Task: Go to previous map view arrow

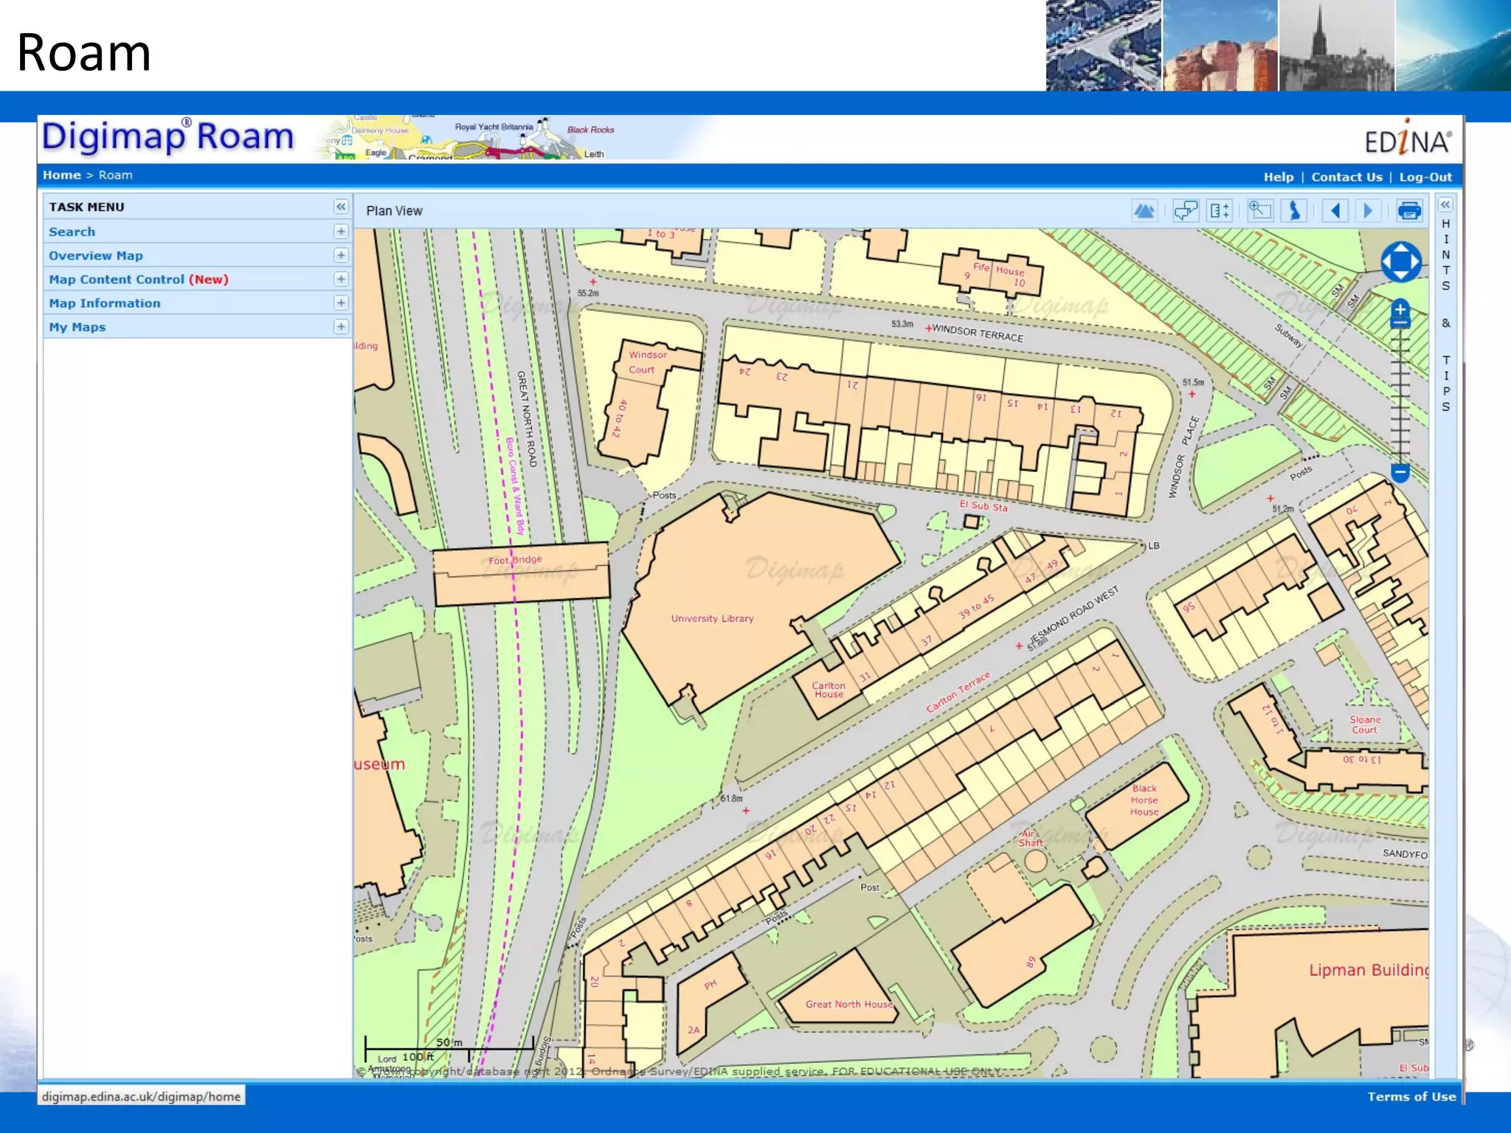Action: 1335,211
